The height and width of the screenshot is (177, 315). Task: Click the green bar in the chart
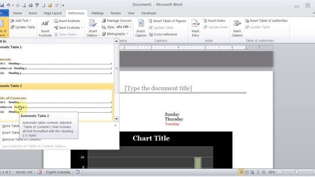click(198, 163)
